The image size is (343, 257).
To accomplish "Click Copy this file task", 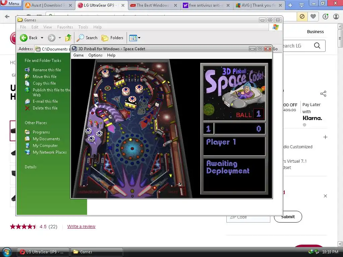I will 44,83.
